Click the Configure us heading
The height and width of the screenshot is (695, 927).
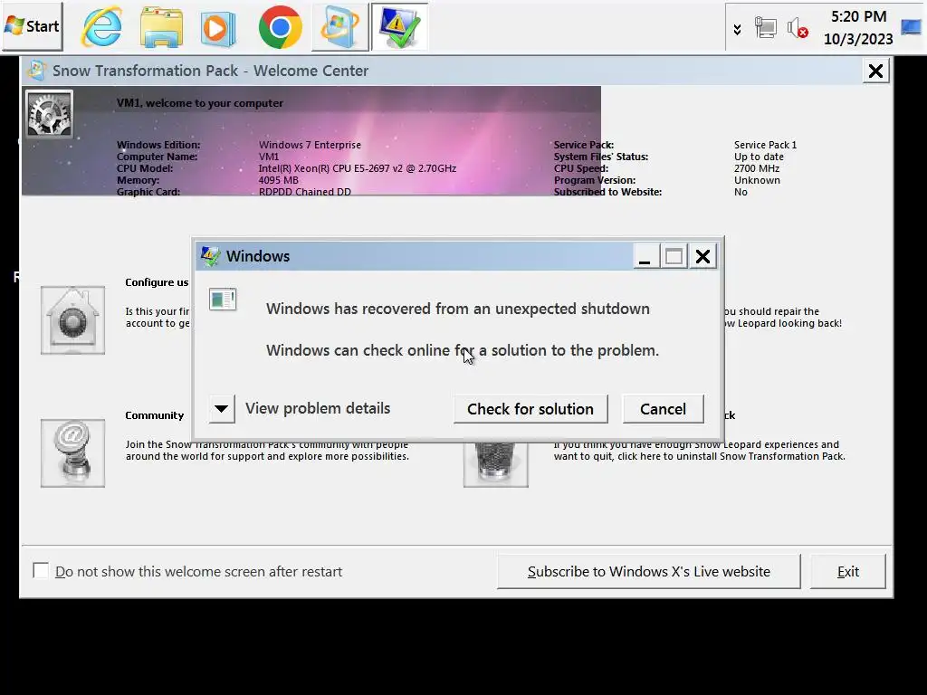(x=157, y=282)
